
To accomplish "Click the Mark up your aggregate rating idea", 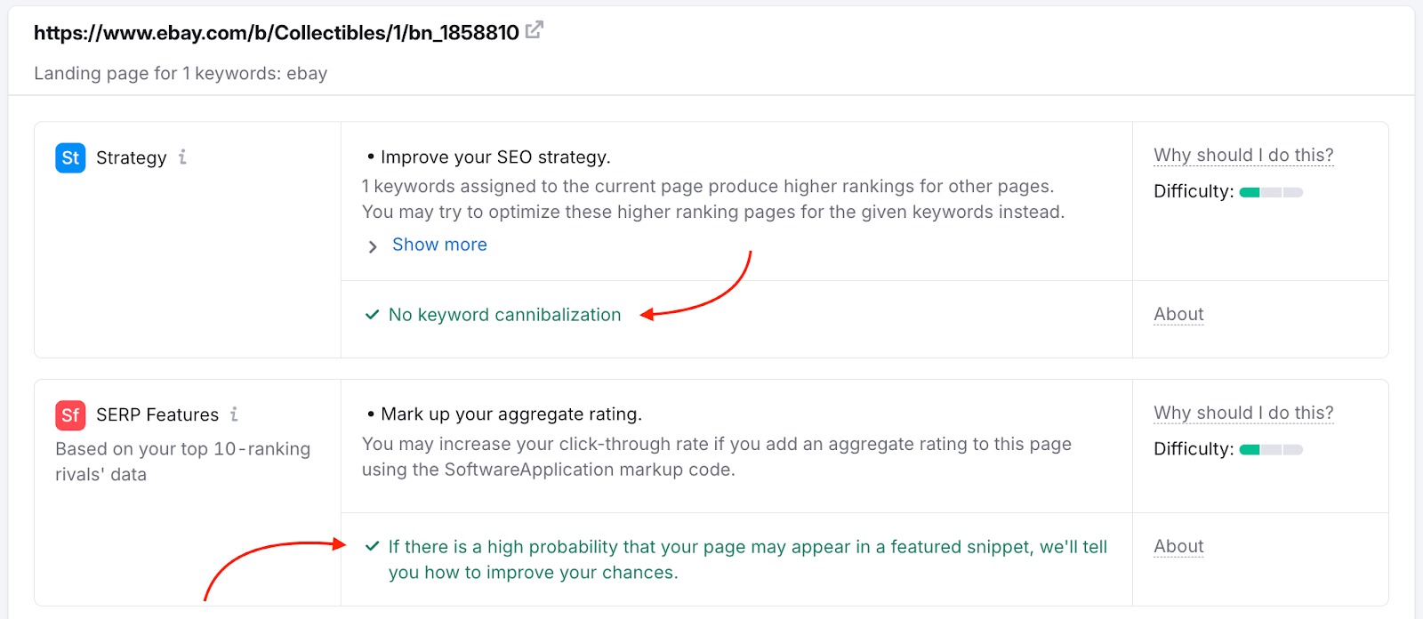I will (x=511, y=414).
